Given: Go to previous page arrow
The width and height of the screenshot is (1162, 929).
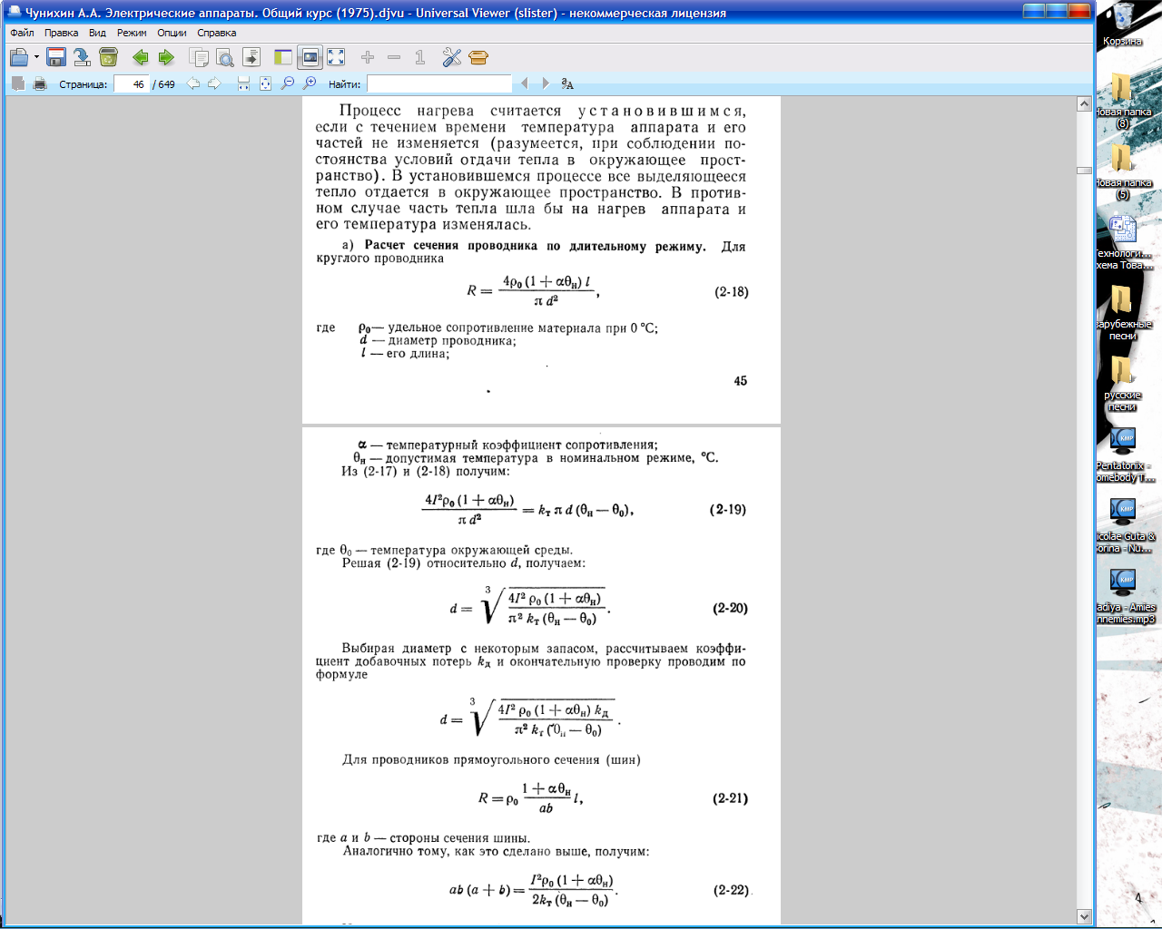Looking at the screenshot, I should click(x=193, y=83).
